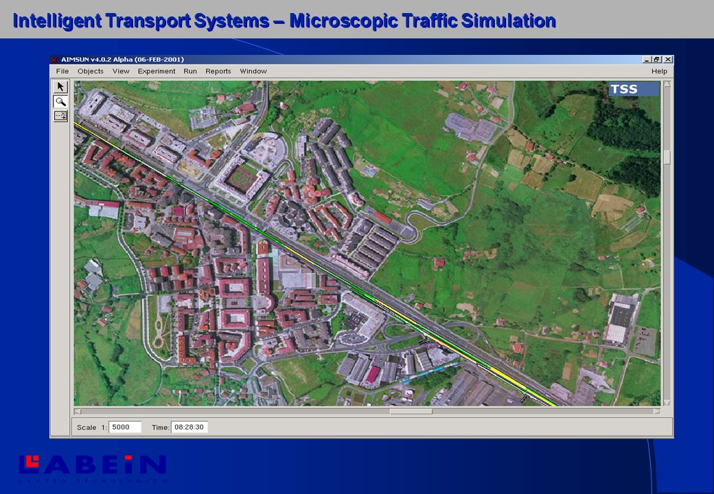Click the vertical scrollbar up arrow
Screen dimensions: 714x494
[x=667, y=84]
